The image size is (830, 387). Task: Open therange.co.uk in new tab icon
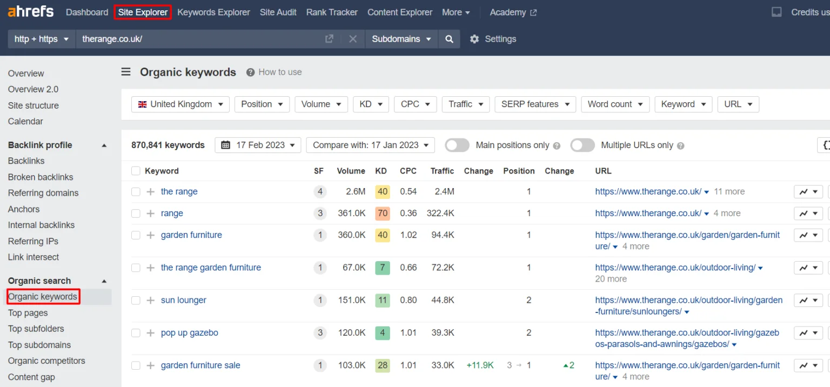[329, 39]
